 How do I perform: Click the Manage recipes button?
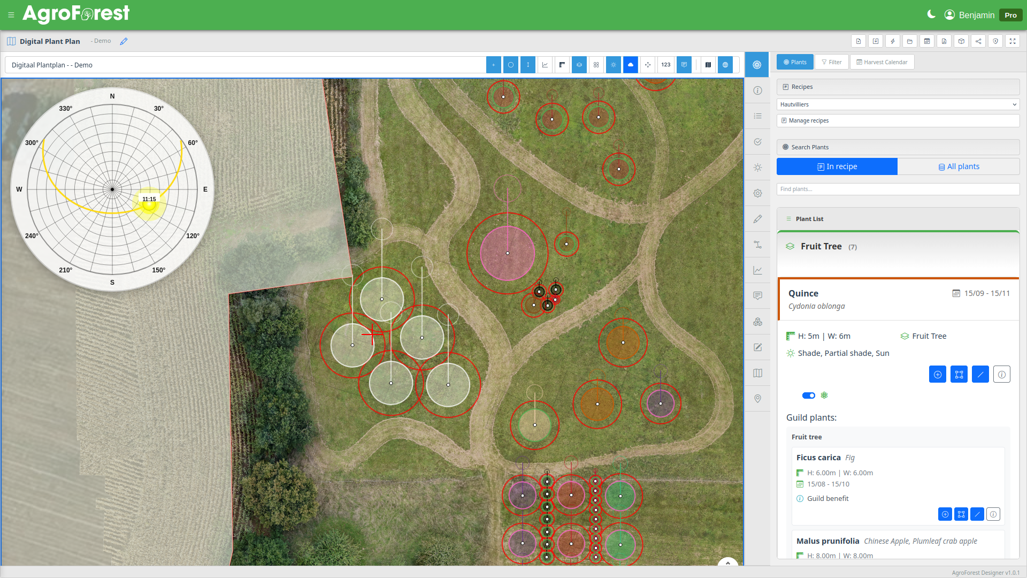(x=898, y=120)
